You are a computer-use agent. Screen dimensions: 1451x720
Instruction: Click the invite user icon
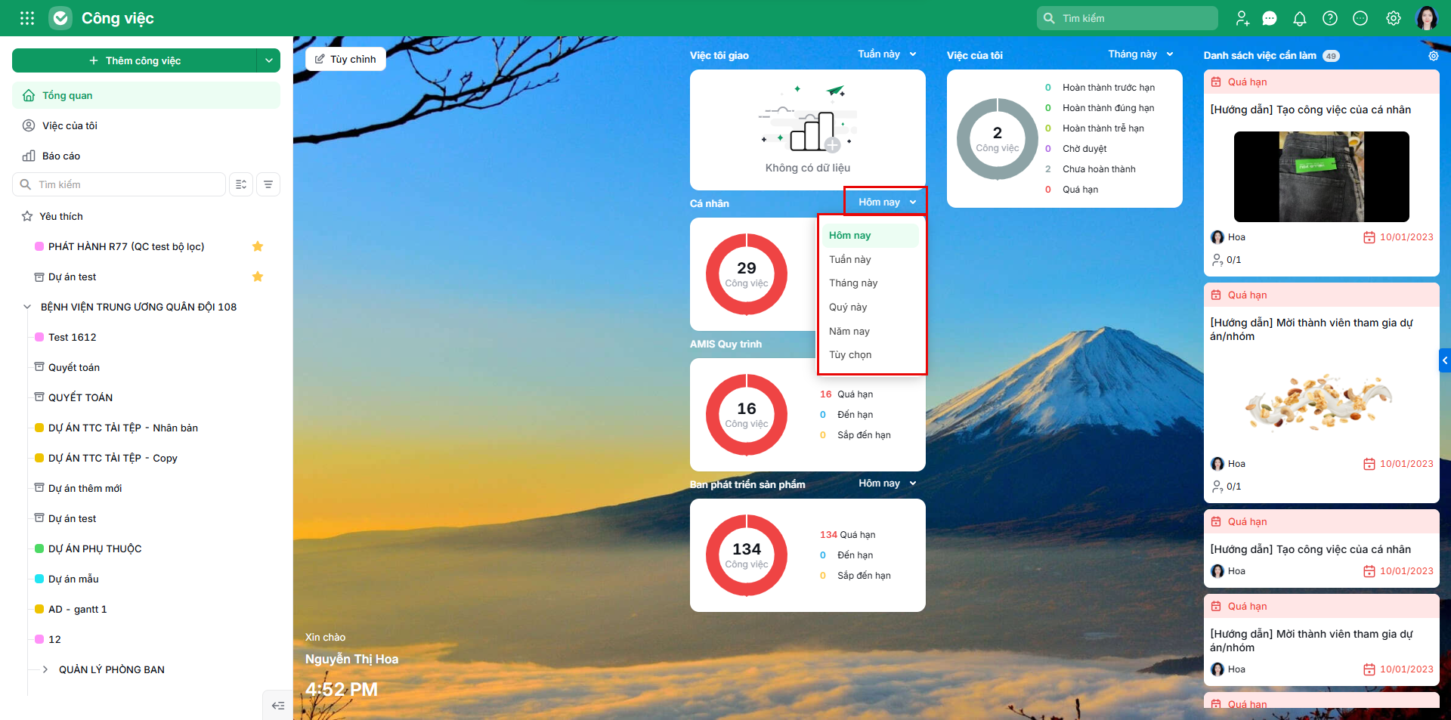click(x=1242, y=19)
